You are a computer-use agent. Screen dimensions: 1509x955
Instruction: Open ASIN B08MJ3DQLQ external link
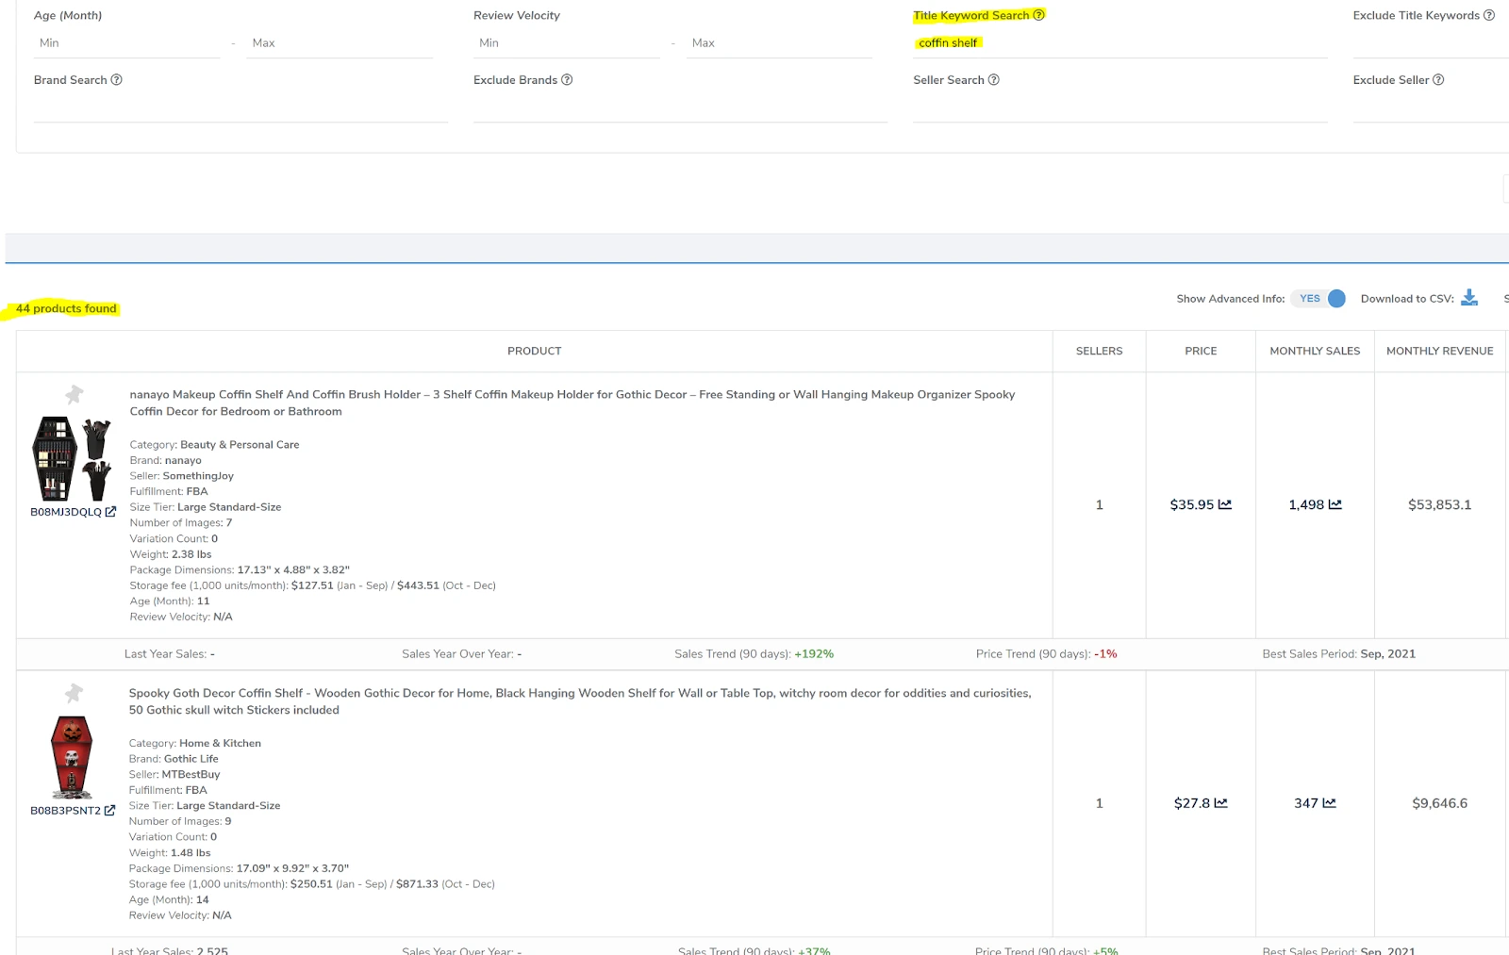tap(110, 512)
